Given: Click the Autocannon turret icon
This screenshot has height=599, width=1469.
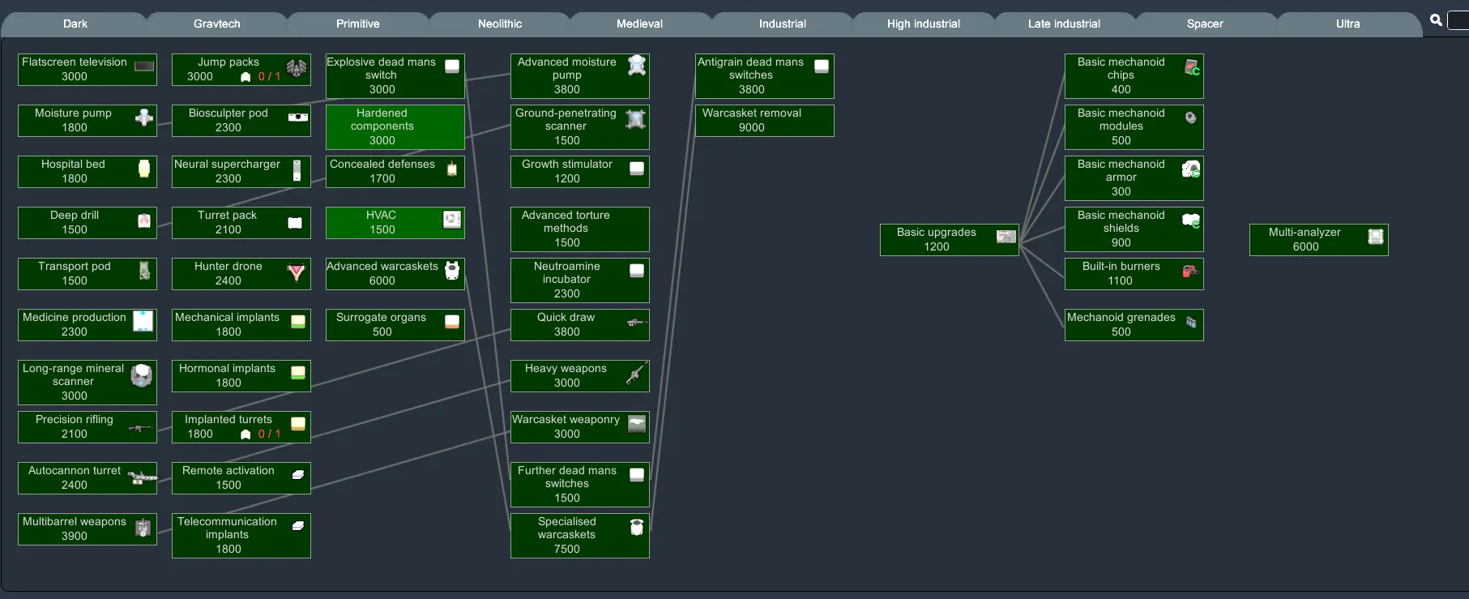Looking at the screenshot, I should [142, 477].
